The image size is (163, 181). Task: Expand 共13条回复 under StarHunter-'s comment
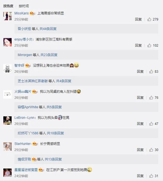tap(53, 159)
